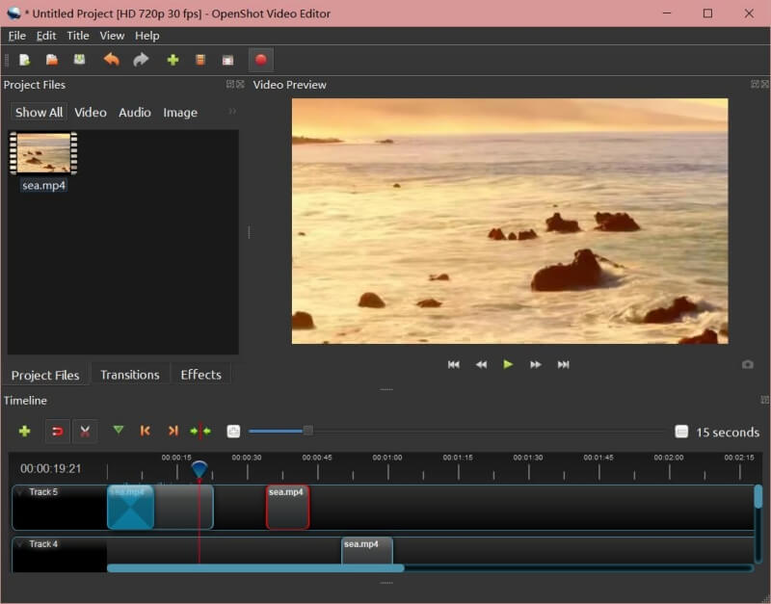Center the timeline on the playhead

point(200,432)
